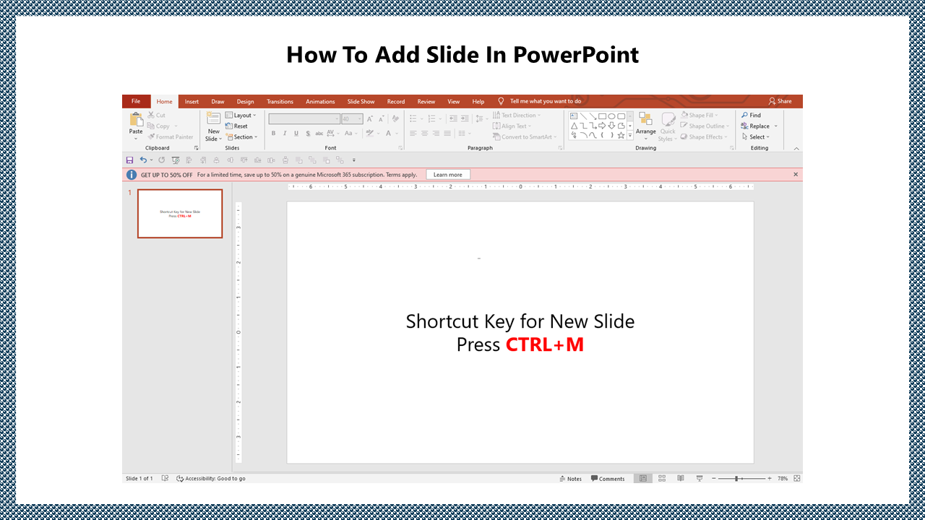
Task: Toggle Underline formatting
Action: (296, 134)
